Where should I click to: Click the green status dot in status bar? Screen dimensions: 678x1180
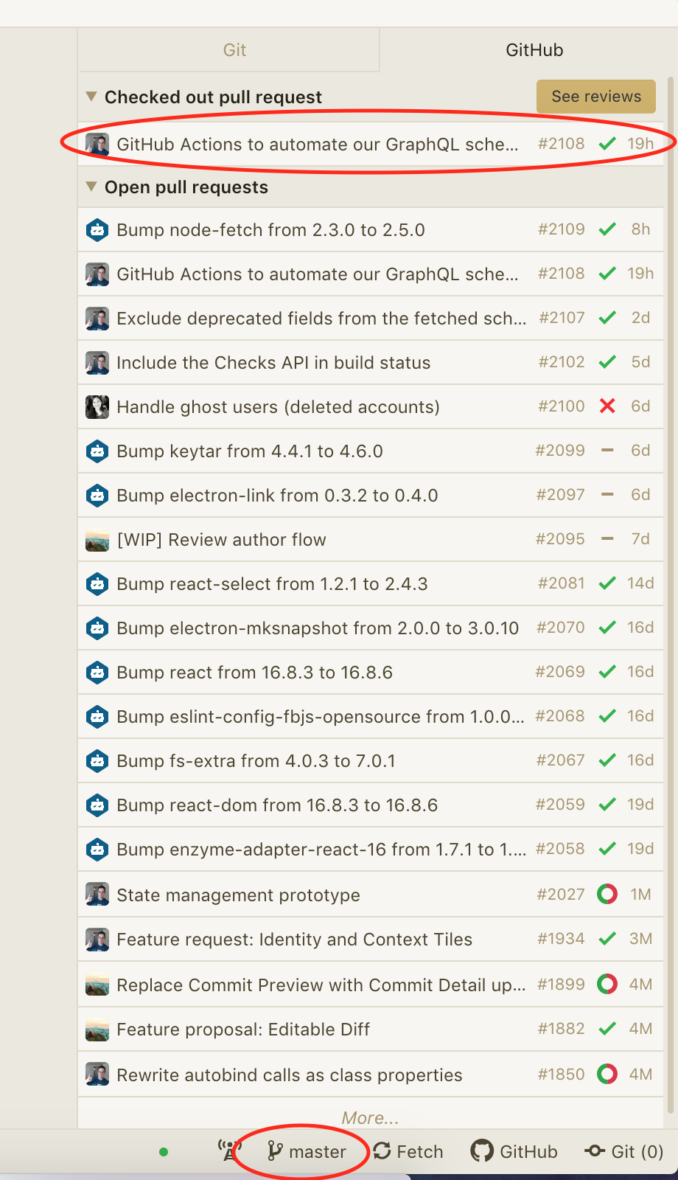(x=164, y=1151)
